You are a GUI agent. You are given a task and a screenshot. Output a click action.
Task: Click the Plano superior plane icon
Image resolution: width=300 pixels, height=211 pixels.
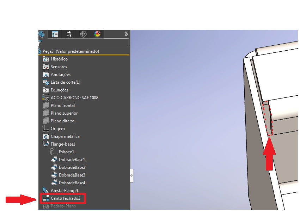click(x=46, y=113)
